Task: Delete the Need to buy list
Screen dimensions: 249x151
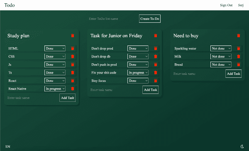Action: pyautogui.click(x=239, y=36)
